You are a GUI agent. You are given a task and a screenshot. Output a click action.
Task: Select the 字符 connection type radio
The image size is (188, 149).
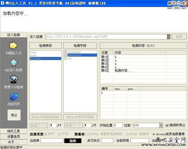pyautogui.click(x=59, y=134)
